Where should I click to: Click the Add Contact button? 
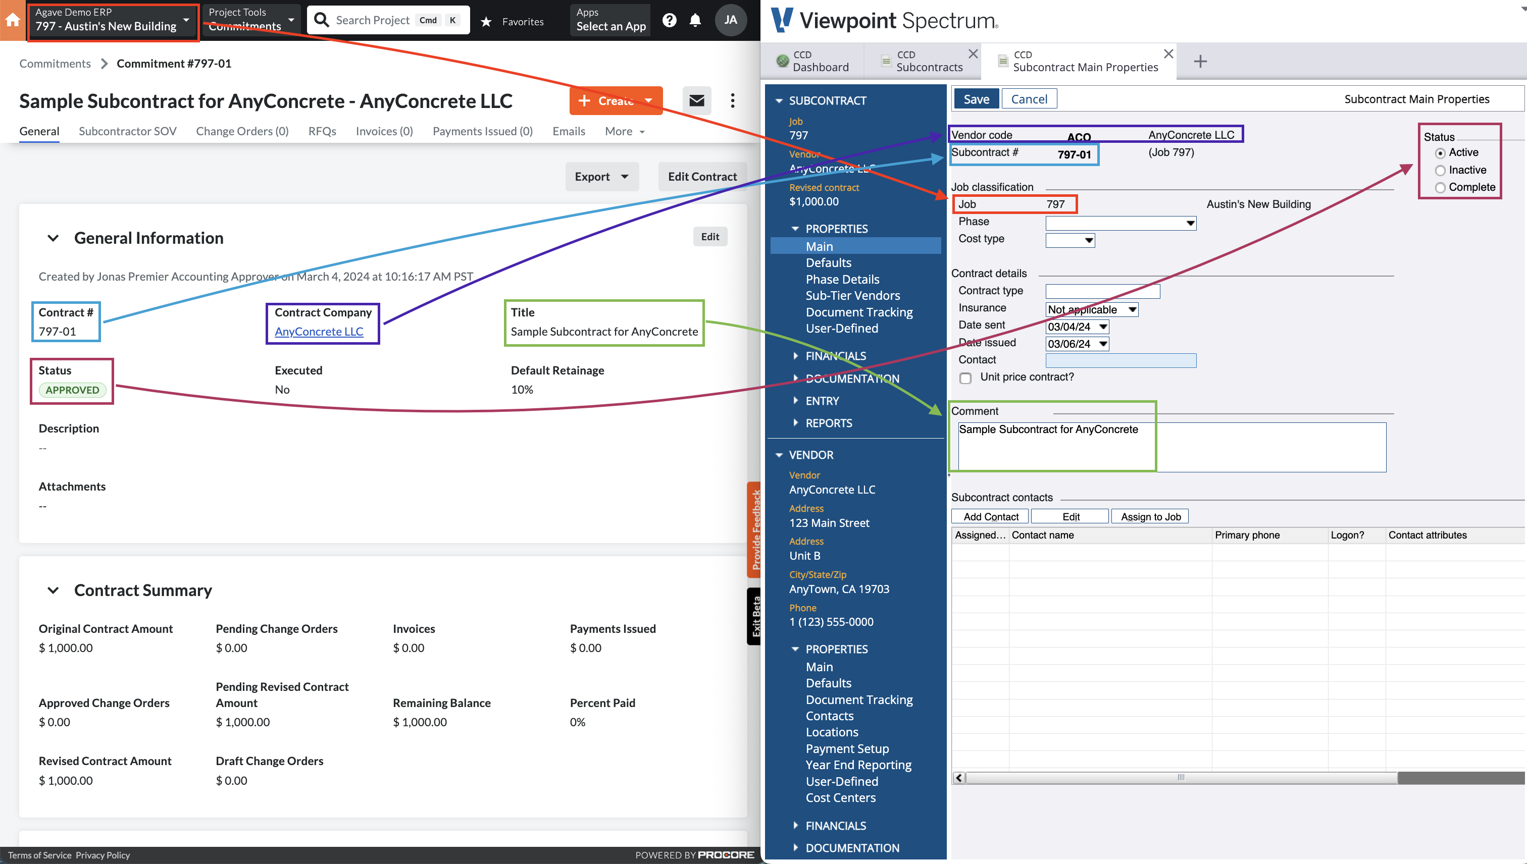[990, 516]
